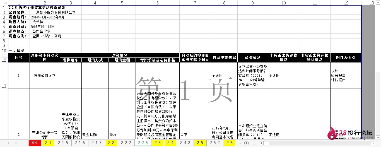Click the 增资股东 header cell
The image size is (381, 147).
click(71, 60)
